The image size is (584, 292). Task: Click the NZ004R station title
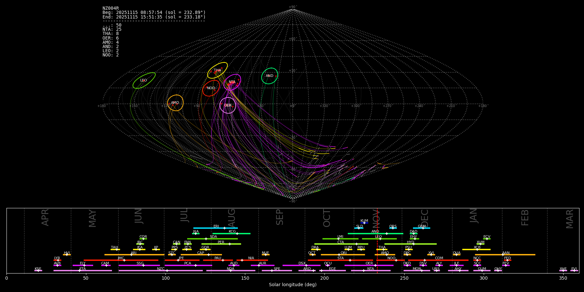click(x=111, y=8)
